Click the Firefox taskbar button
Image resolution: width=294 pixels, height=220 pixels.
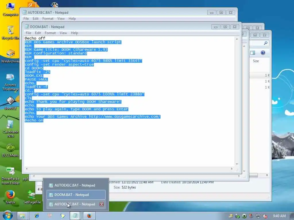pos(89,216)
